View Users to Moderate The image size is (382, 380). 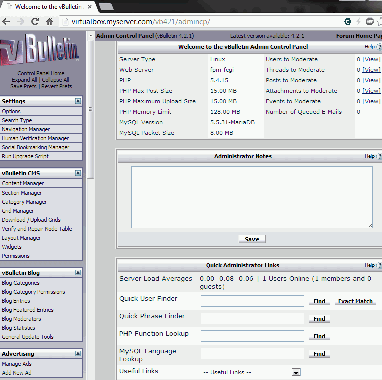(371, 59)
